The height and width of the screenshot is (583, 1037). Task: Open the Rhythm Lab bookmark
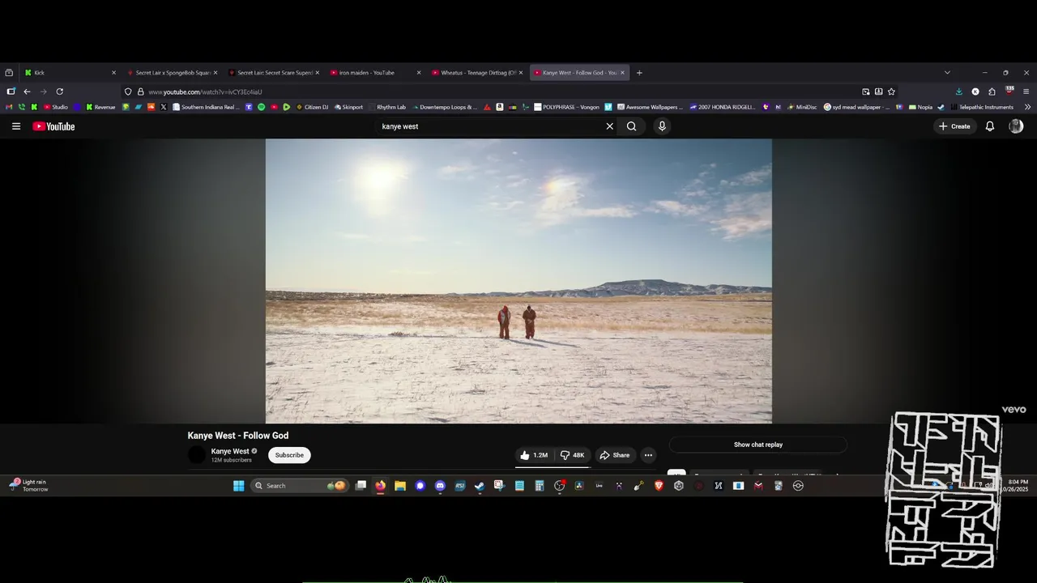(387, 107)
